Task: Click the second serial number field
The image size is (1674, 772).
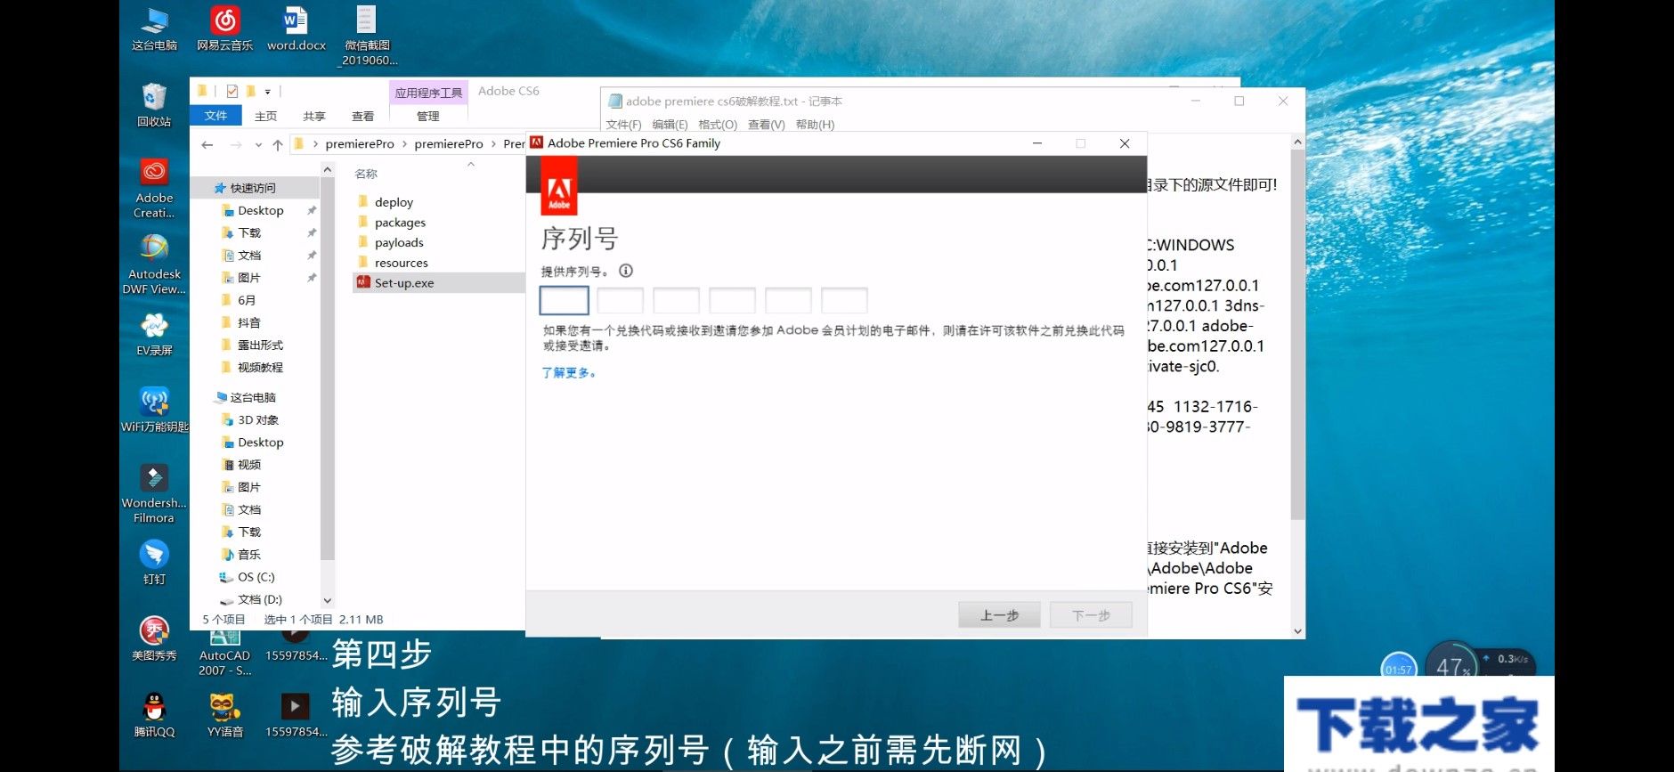Action: [x=620, y=300]
